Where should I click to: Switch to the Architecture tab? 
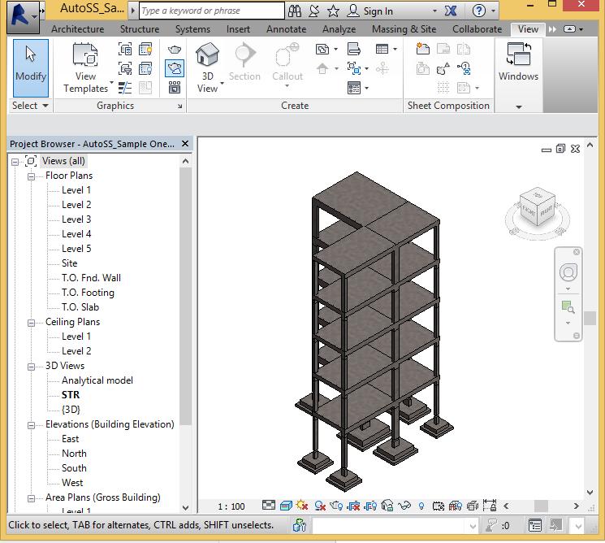tap(78, 29)
